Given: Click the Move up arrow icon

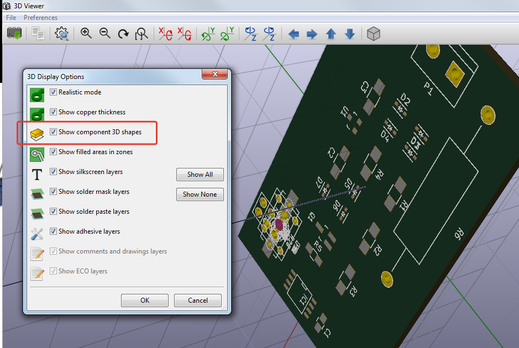Looking at the screenshot, I should coord(331,34).
